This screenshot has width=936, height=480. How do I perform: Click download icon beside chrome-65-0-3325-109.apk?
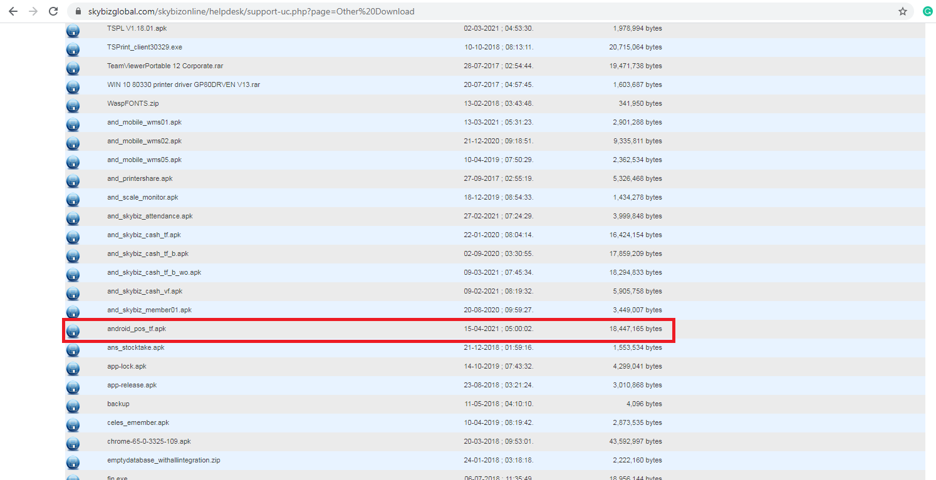[x=73, y=443]
